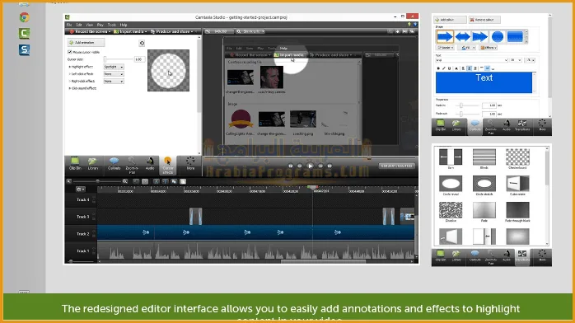
Task: Toggle italic in callout text toolbar
Action: [444, 68]
